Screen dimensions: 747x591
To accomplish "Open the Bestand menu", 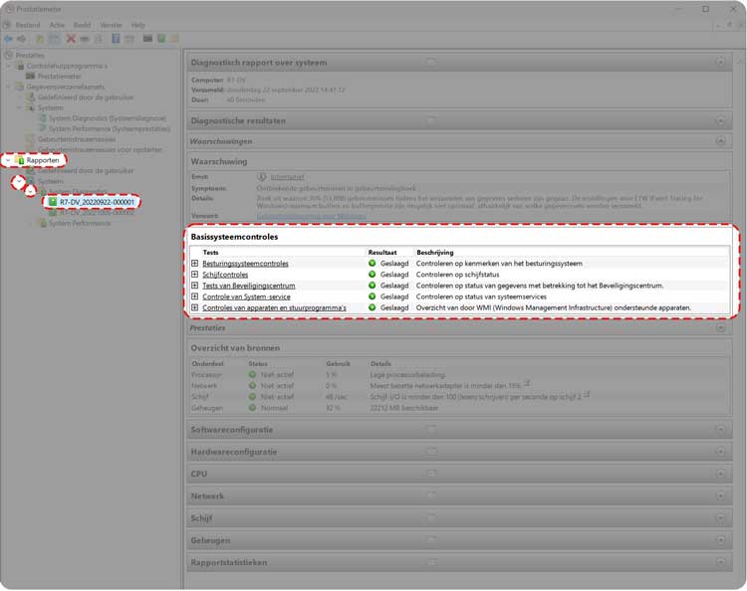I will tap(27, 24).
